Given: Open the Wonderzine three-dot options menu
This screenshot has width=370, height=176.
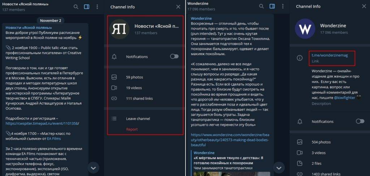Looking at the screenshot, I should point(283,6).
